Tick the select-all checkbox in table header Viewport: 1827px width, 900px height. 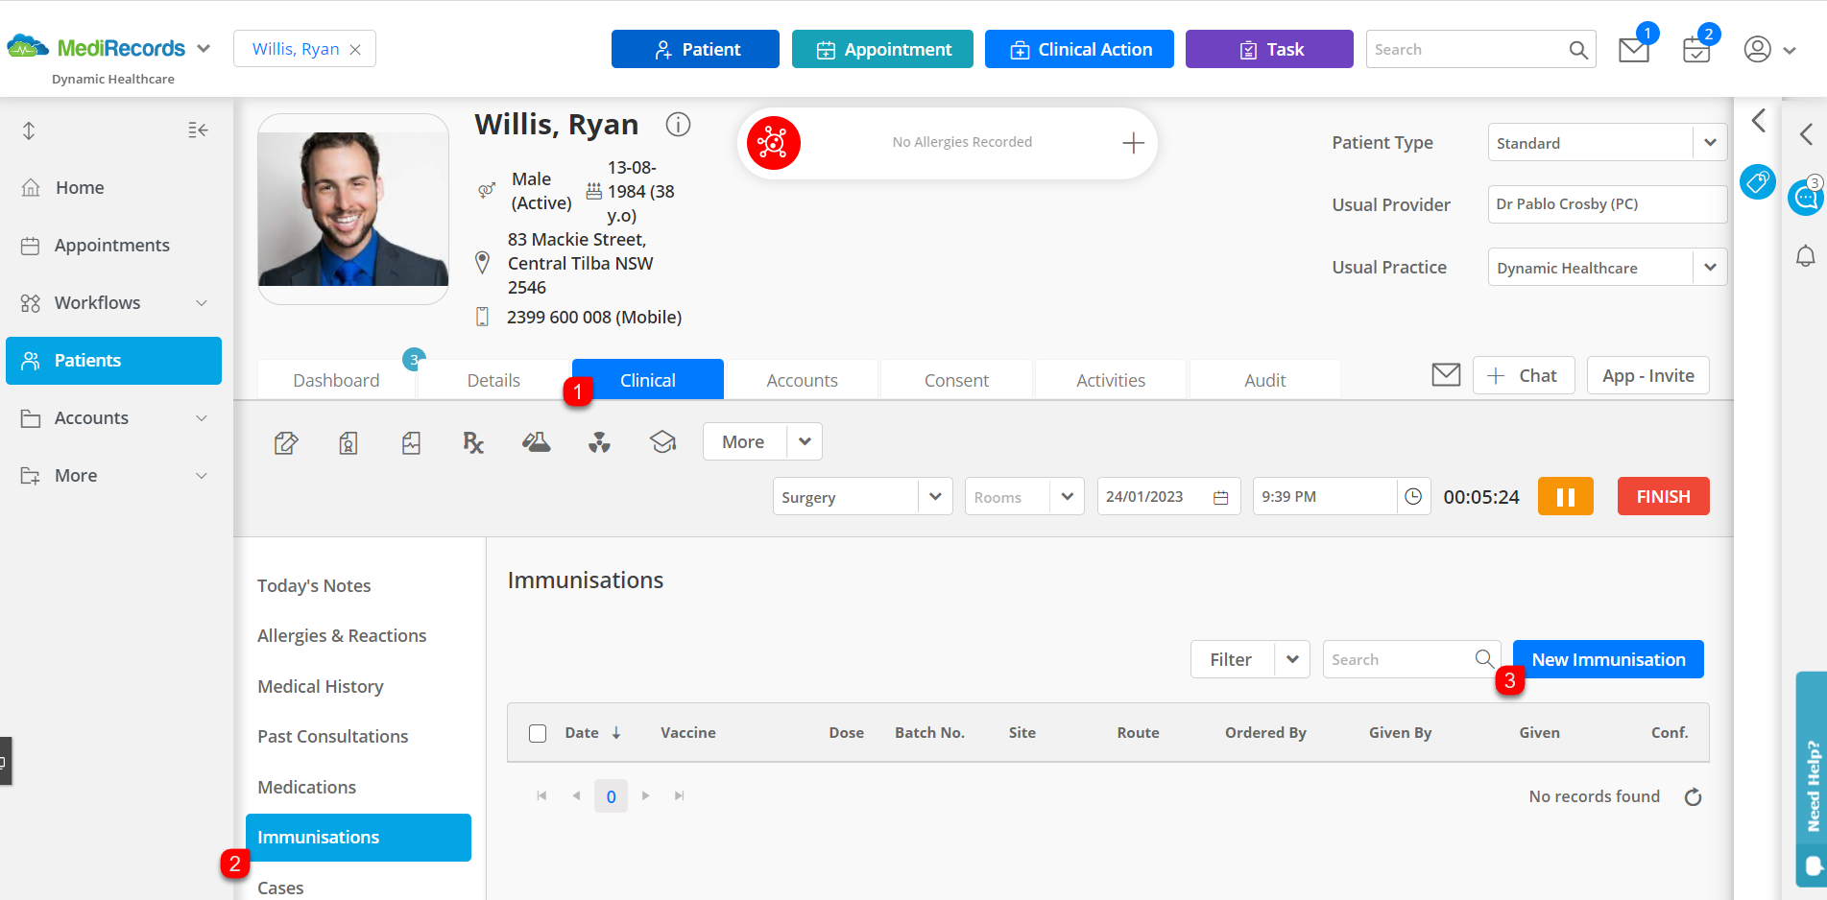(x=538, y=733)
